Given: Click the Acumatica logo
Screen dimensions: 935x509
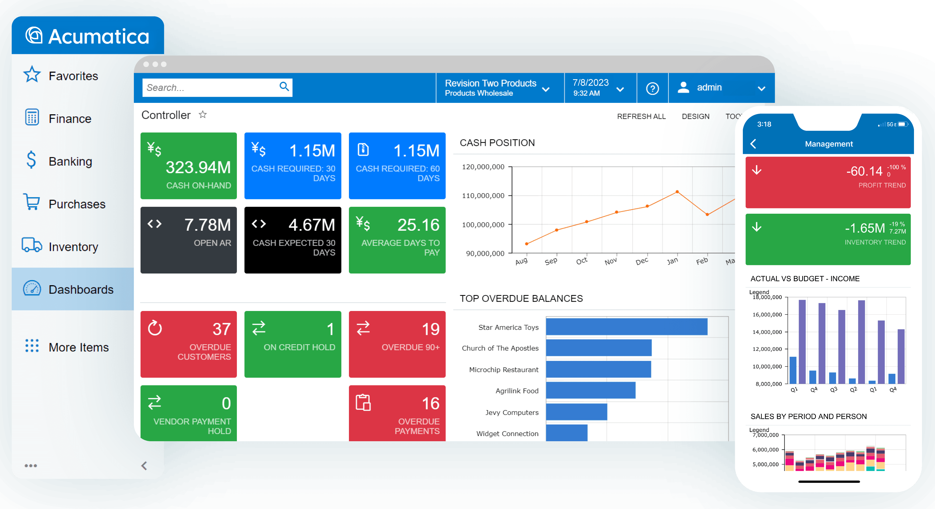Looking at the screenshot, I should (x=88, y=36).
